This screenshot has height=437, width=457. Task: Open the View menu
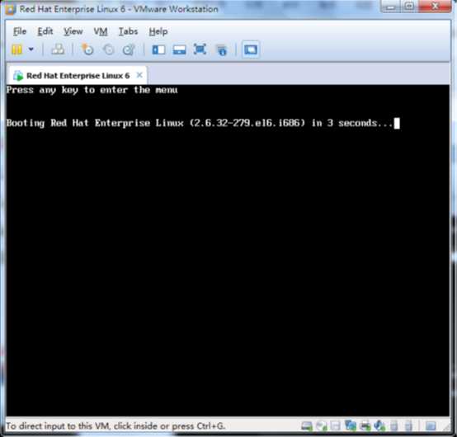click(x=73, y=31)
